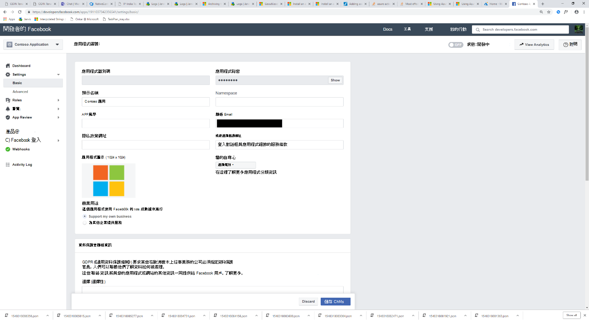Image resolution: width=589 pixels, height=321 pixels.
Task: Click the Settings gear icon in sidebar
Action: point(8,74)
